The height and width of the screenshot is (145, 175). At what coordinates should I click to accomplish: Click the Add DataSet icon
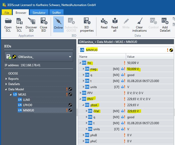(165, 21)
